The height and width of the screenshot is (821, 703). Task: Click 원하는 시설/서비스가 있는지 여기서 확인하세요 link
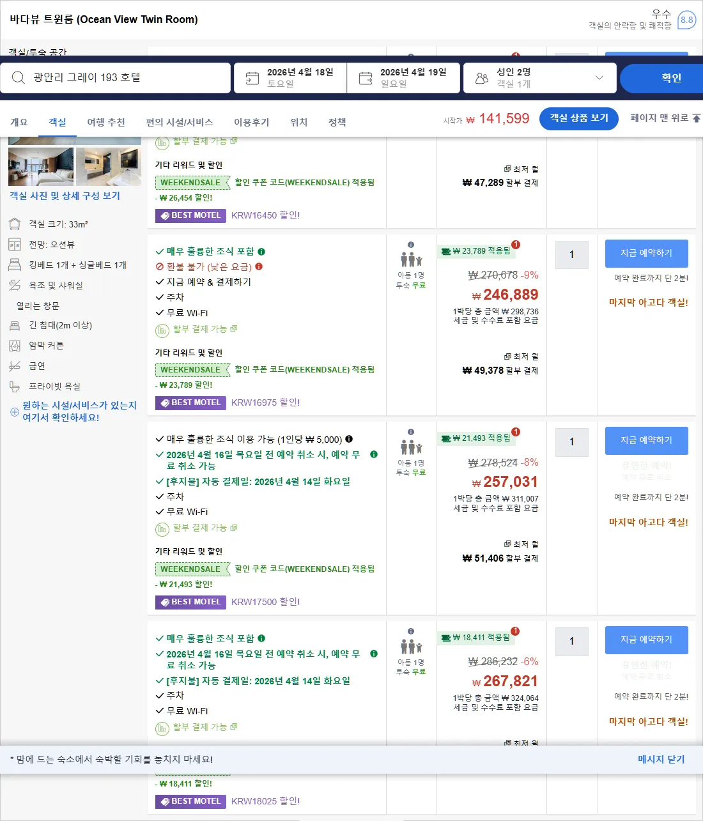(80, 411)
